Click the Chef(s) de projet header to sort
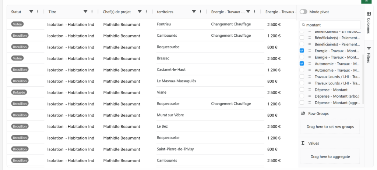Screen dimensions: 377x170 117,12
